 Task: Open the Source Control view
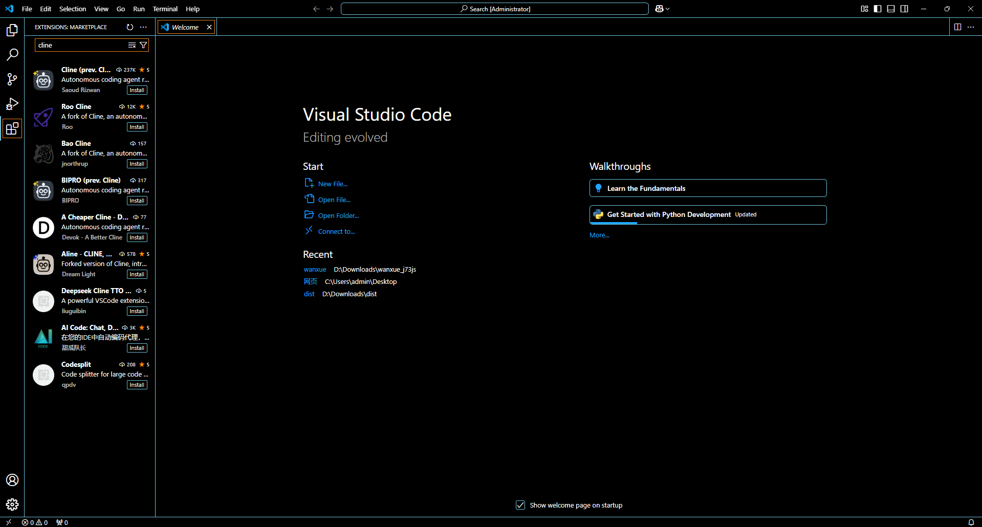point(12,79)
